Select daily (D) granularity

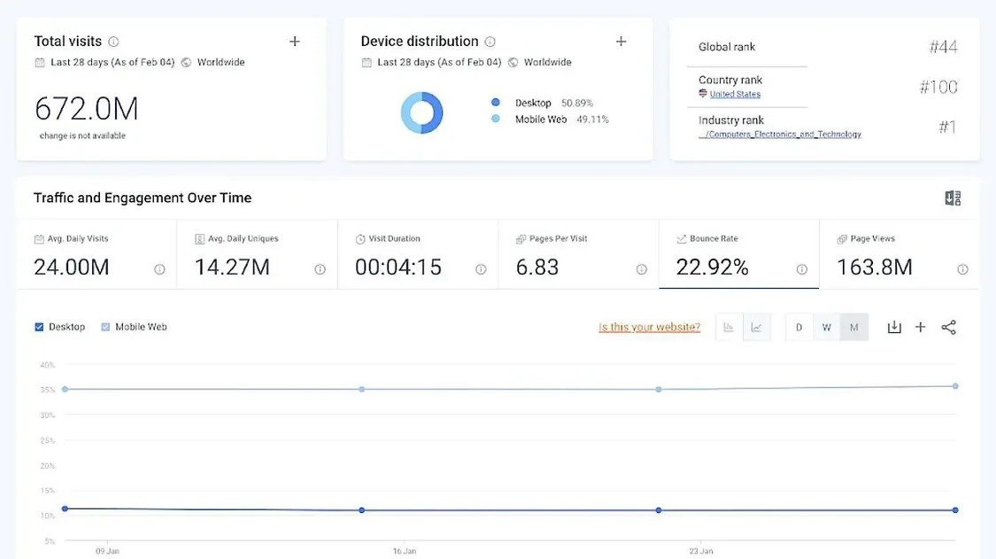[799, 328]
